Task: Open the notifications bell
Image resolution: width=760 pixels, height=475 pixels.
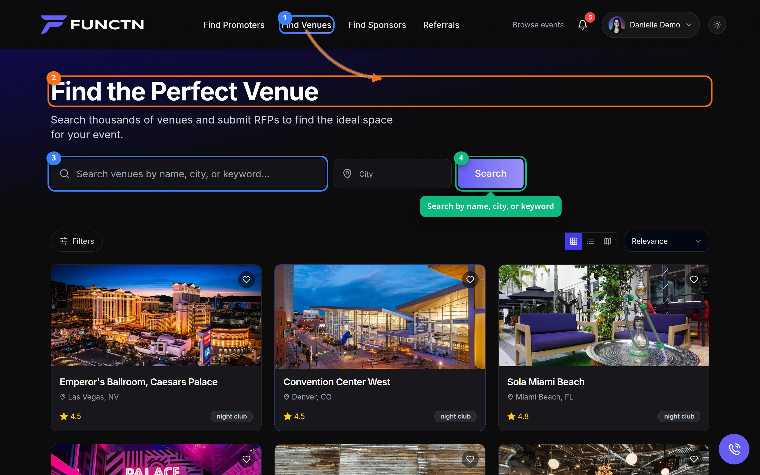Action: (583, 25)
